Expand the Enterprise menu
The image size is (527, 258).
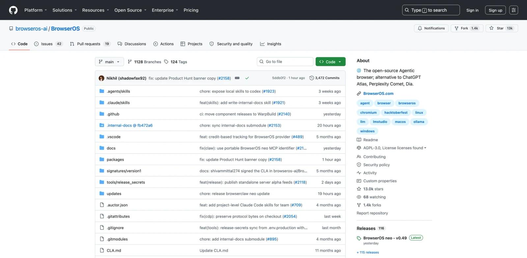165,10
